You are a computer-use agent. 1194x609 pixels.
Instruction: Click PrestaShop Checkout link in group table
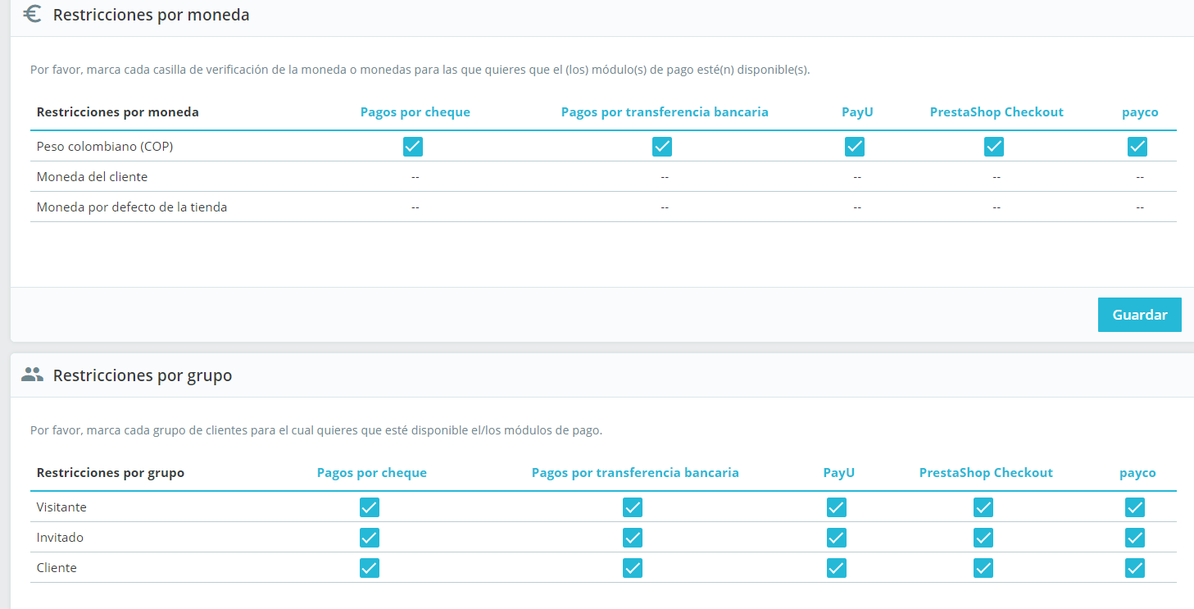(986, 473)
